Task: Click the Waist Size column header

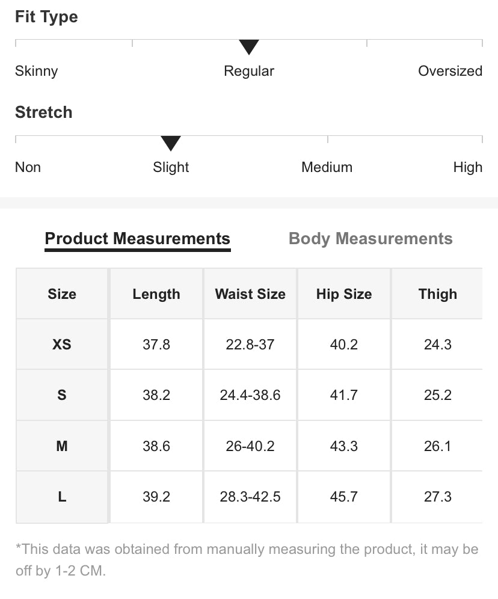Action: [x=250, y=294]
